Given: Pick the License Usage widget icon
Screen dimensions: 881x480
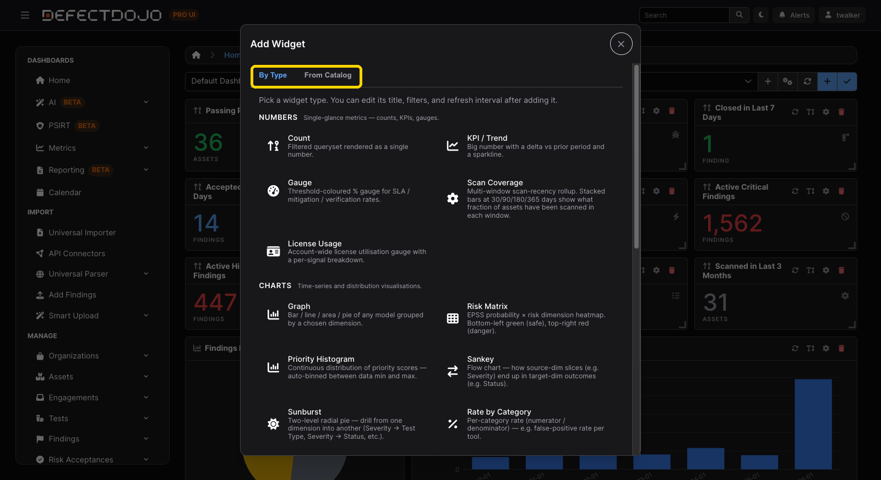Looking at the screenshot, I should pos(273,251).
